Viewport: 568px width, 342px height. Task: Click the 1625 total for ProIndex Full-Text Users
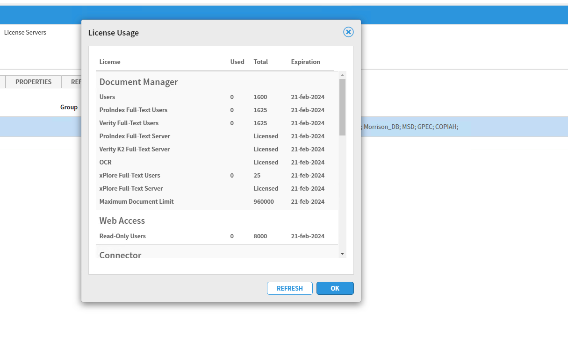point(260,110)
